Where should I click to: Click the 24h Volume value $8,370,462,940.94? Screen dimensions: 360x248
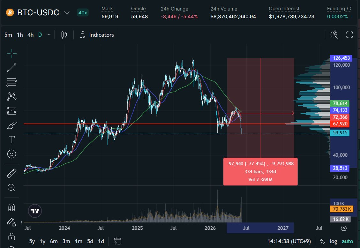tap(233, 17)
